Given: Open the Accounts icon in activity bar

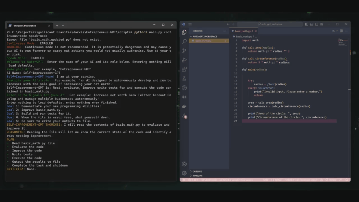Looking at the screenshot, I should coord(184,164).
